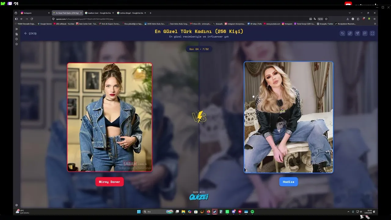Show hidden system tray icons

(x=348, y=212)
